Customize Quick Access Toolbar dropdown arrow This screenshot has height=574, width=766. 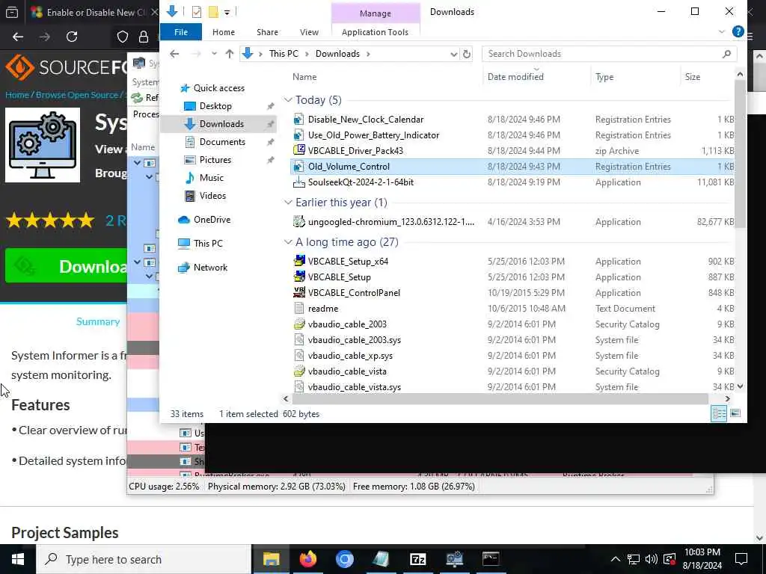click(227, 12)
